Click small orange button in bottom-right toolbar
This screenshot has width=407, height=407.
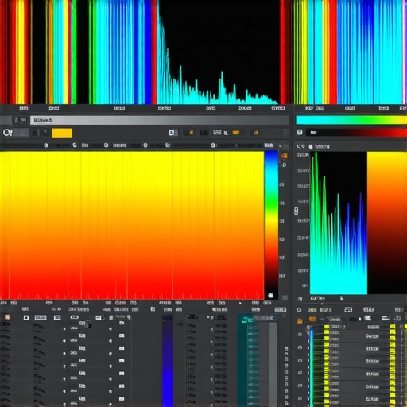tap(312, 319)
